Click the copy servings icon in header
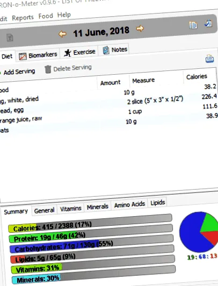Screen dimensions: 218x286 pos(193,25)
